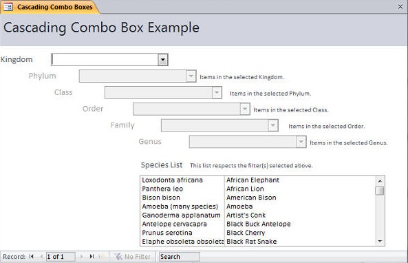Click the species list scrollbar thumb
Viewport: 408px width, 263px height.
tap(380, 190)
